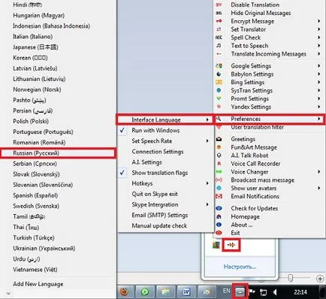Show hidden tray icons arrow button
Screen dimensions: 326x299
click(x=240, y=291)
